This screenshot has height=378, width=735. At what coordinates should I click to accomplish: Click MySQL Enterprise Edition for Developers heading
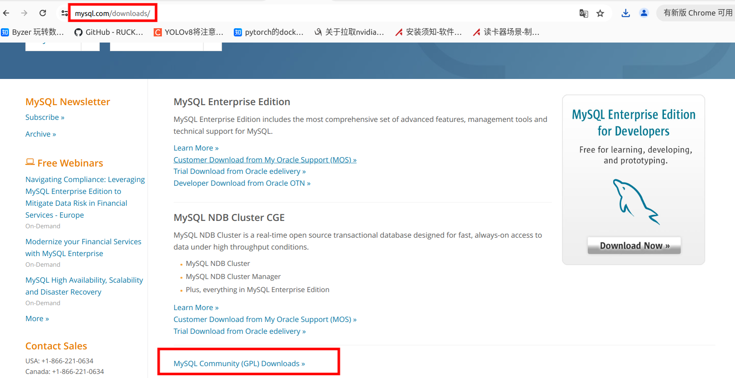click(x=634, y=123)
